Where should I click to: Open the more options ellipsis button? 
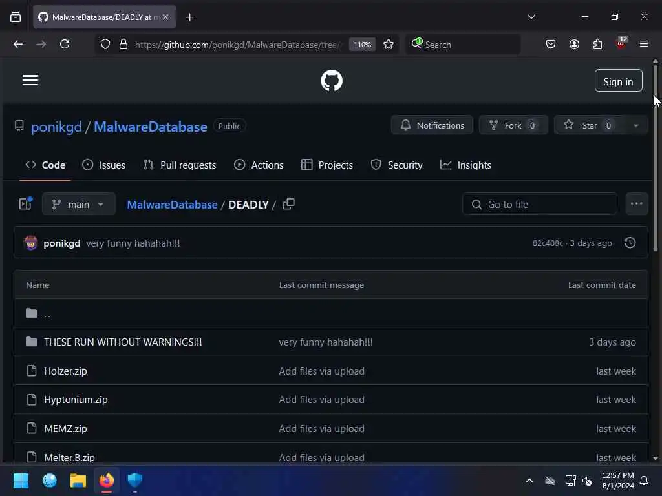click(x=636, y=204)
